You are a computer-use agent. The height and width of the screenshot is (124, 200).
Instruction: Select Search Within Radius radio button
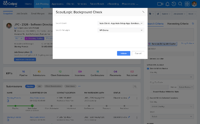tap(148, 69)
